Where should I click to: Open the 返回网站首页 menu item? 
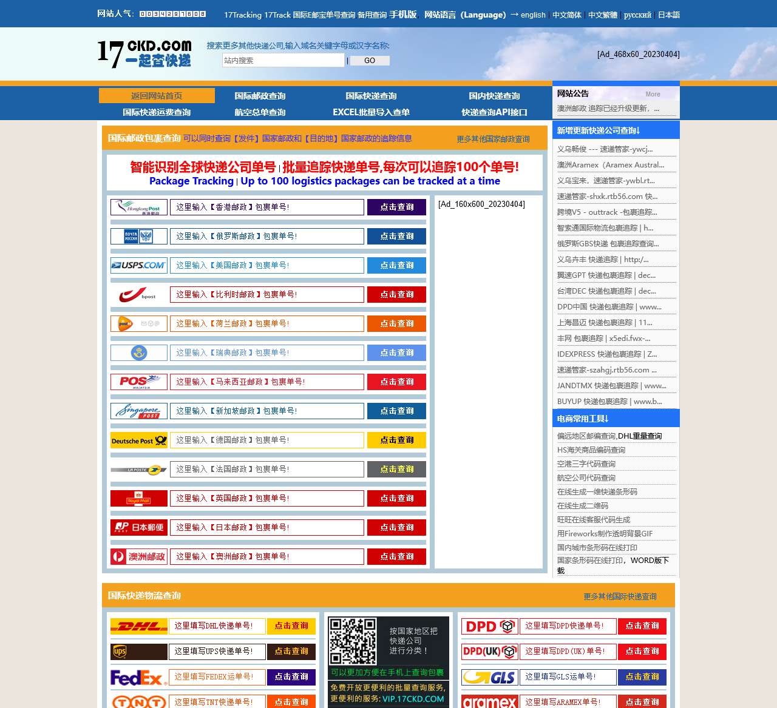click(x=157, y=96)
